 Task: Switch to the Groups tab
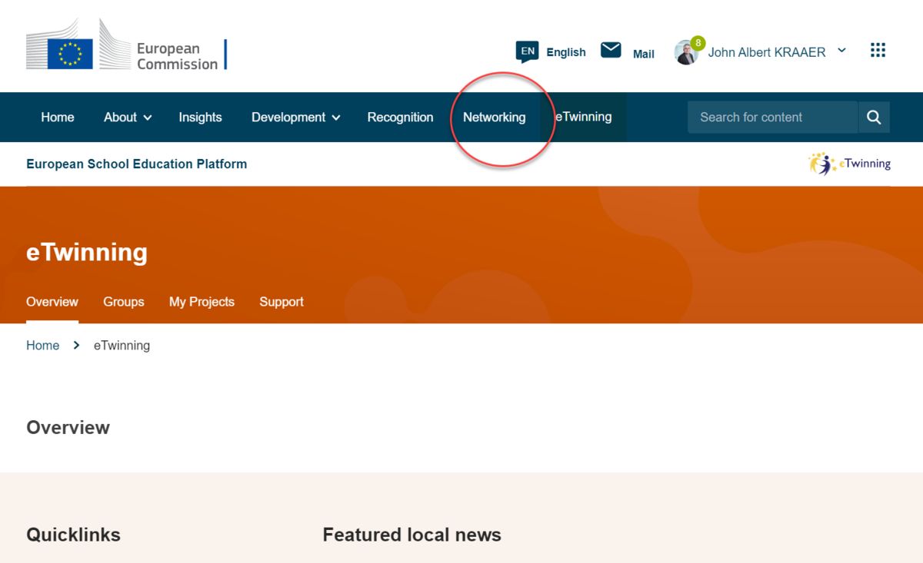pos(124,302)
